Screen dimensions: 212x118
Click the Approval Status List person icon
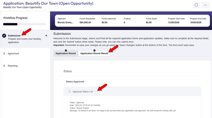pos(70,92)
